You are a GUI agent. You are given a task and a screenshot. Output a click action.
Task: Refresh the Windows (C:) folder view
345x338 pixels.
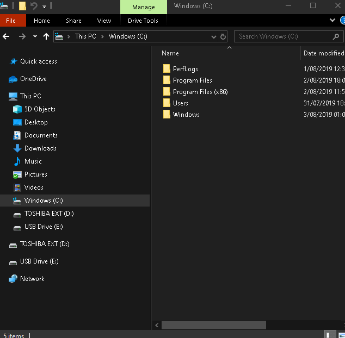223,36
